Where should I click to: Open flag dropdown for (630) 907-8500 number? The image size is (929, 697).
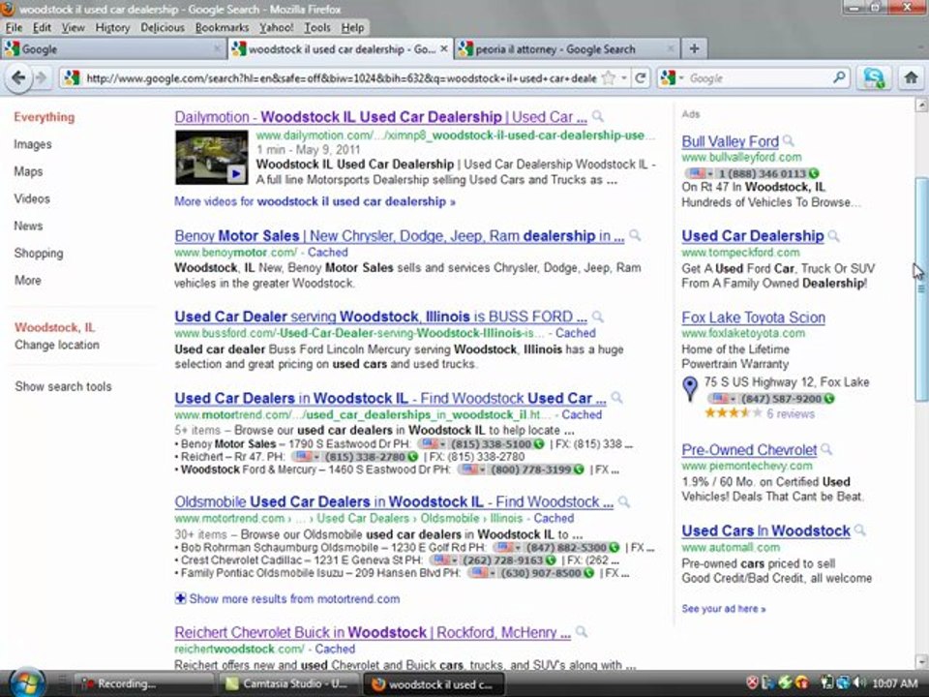point(484,573)
